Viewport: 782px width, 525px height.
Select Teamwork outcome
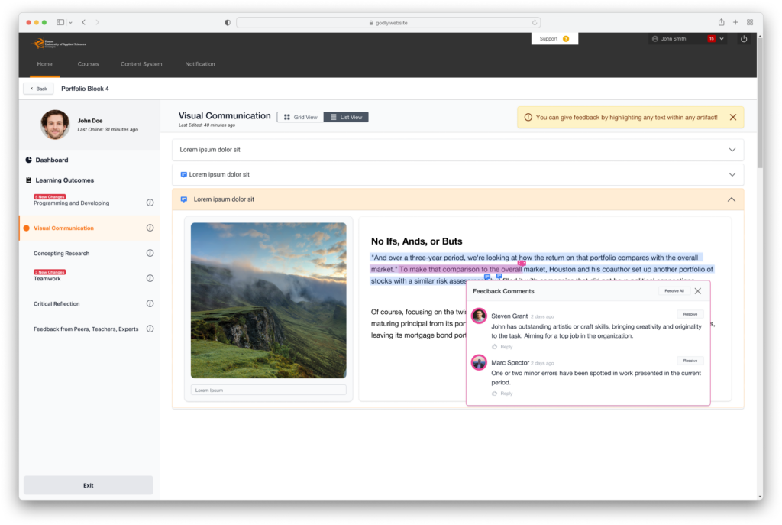click(x=47, y=279)
